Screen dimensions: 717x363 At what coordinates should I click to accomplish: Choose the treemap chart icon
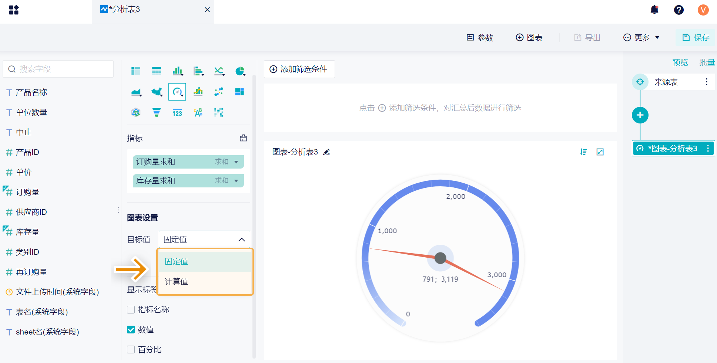click(239, 92)
